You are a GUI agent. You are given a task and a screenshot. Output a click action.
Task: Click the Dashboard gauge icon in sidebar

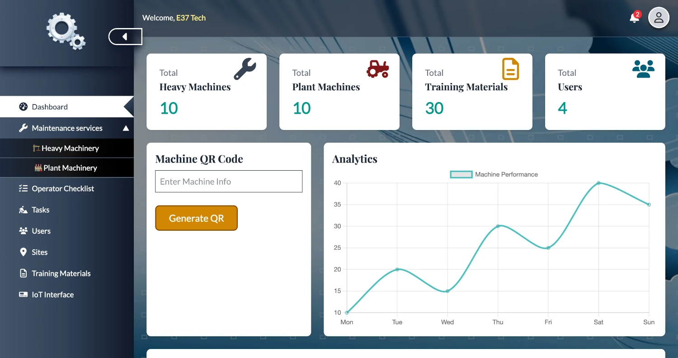coord(23,107)
